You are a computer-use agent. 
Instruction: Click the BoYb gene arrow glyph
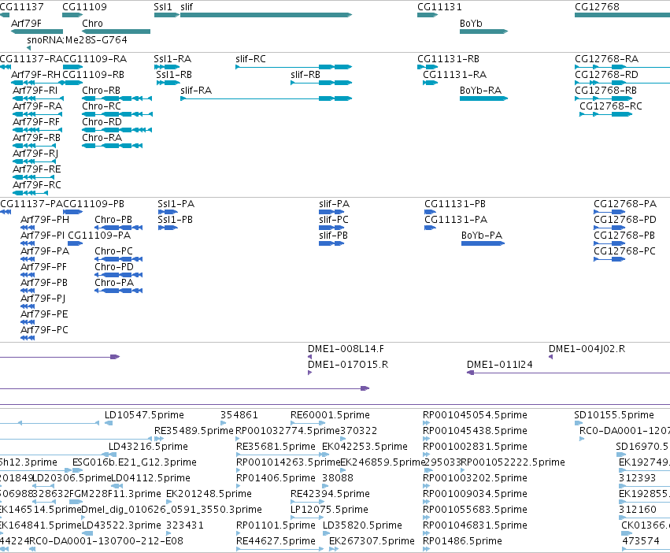[483, 32]
